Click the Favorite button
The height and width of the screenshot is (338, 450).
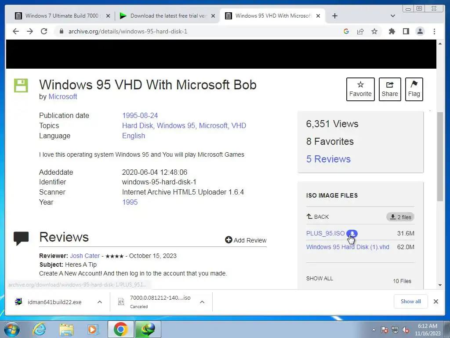coord(360,89)
